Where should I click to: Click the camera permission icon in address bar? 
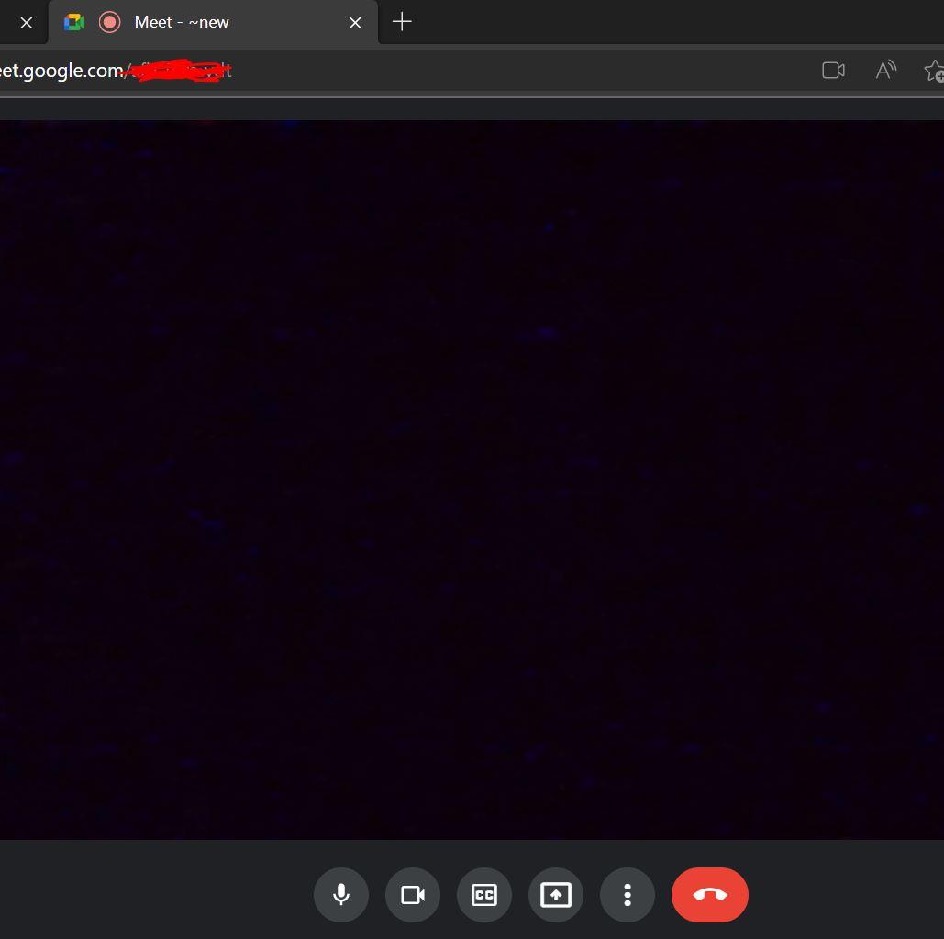point(833,71)
